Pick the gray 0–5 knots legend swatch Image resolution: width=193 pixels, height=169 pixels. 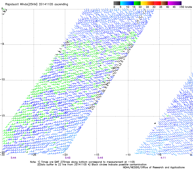(x=117, y=3)
